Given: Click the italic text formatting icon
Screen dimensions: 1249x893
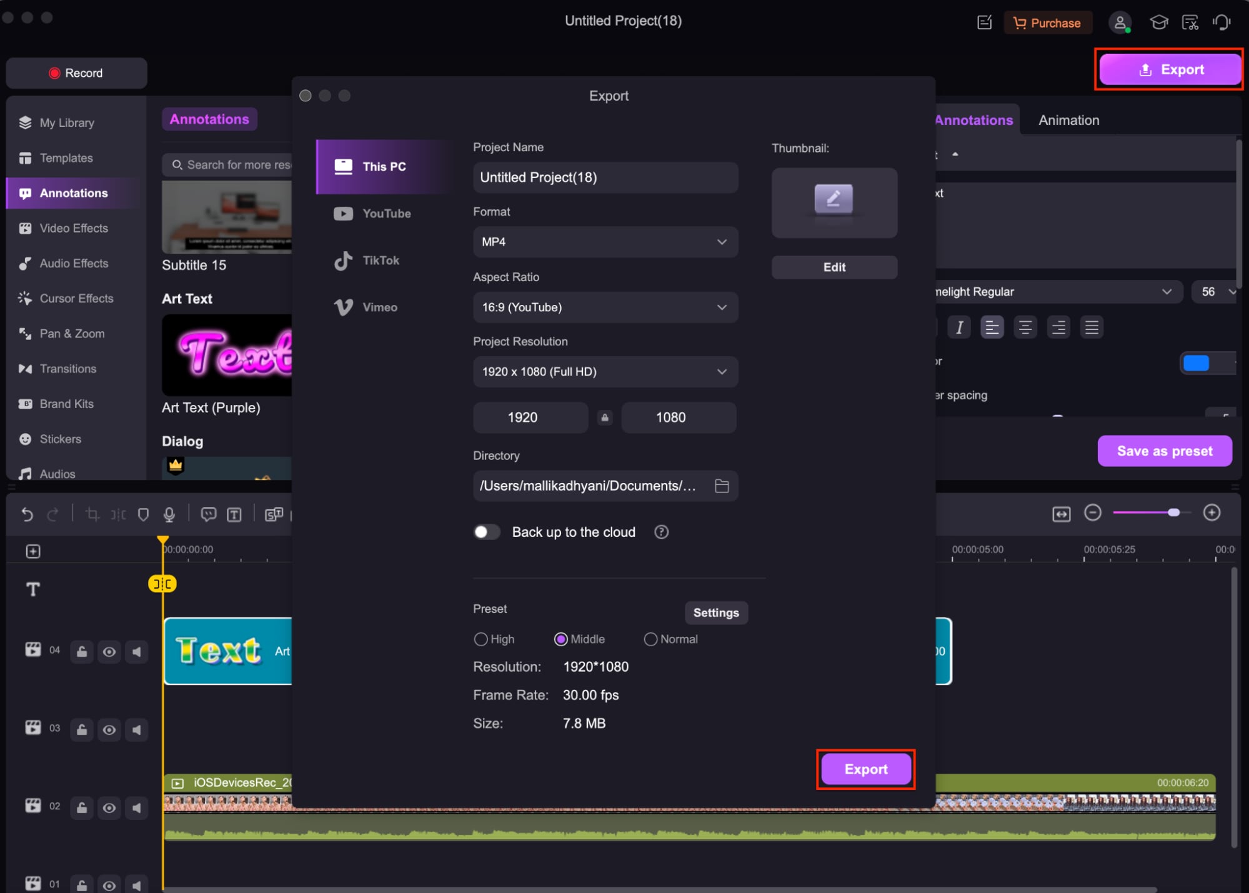Looking at the screenshot, I should (959, 327).
